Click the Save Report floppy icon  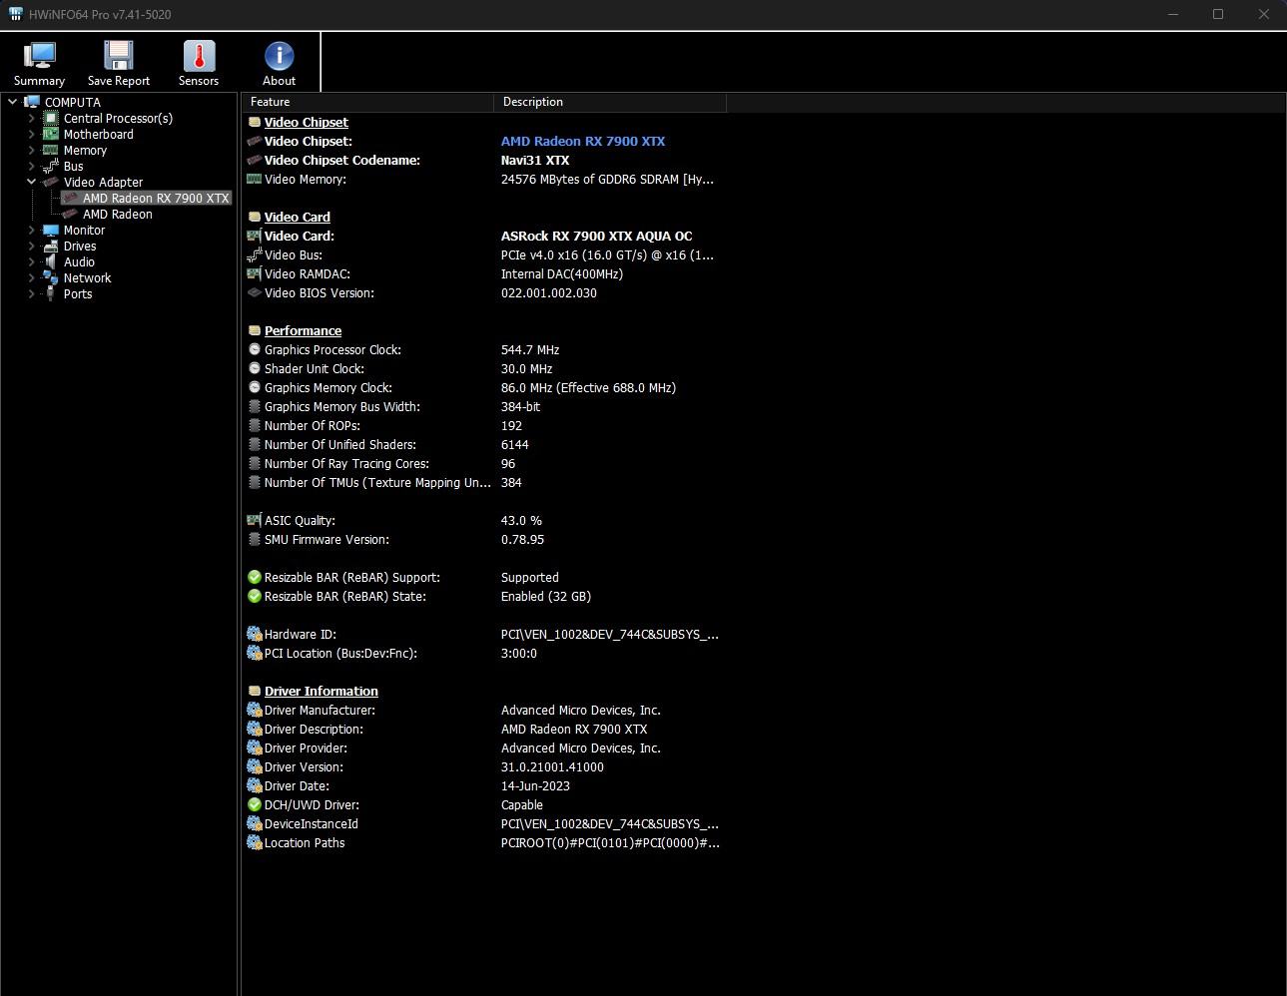(x=119, y=56)
